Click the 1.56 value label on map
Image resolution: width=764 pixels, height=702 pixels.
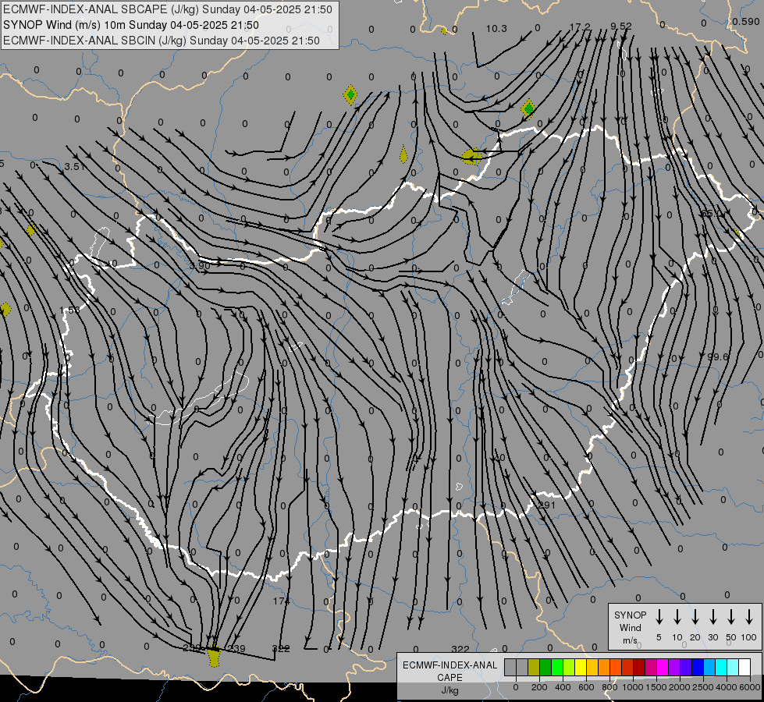[x=69, y=310]
